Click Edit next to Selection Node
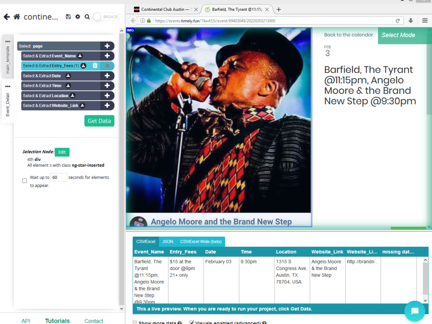This screenshot has width=432, height=324. tap(62, 152)
